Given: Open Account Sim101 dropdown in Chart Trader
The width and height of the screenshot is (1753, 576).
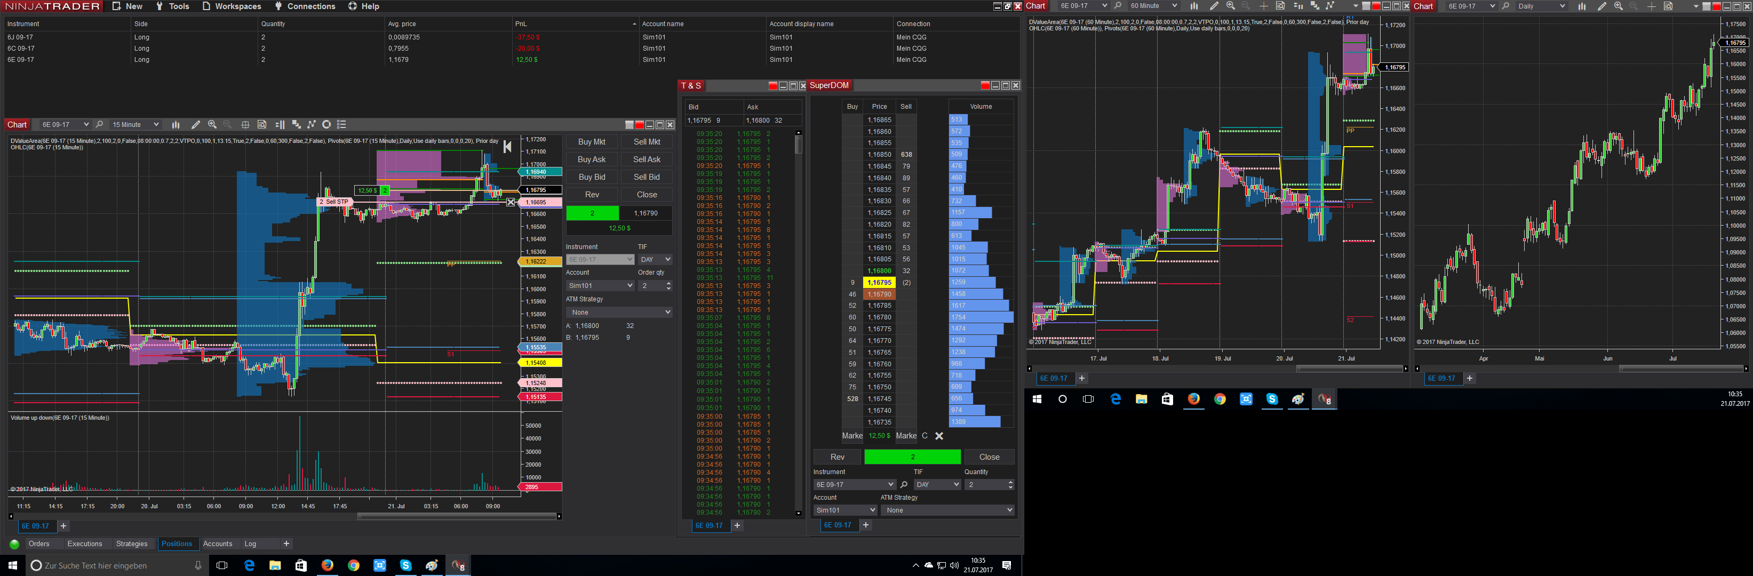Looking at the screenshot, I should 600,286.
